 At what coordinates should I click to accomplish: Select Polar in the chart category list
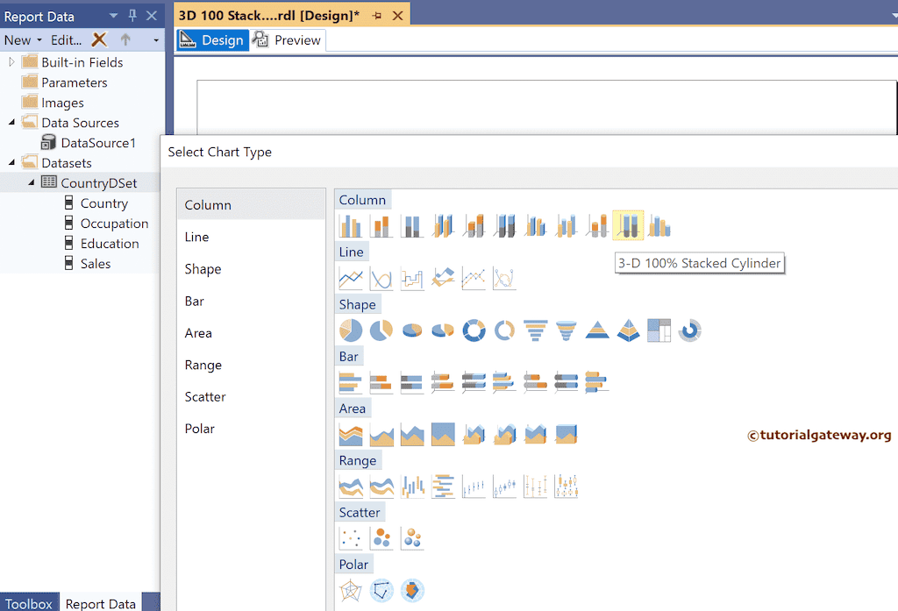click(x=251, y=429)
